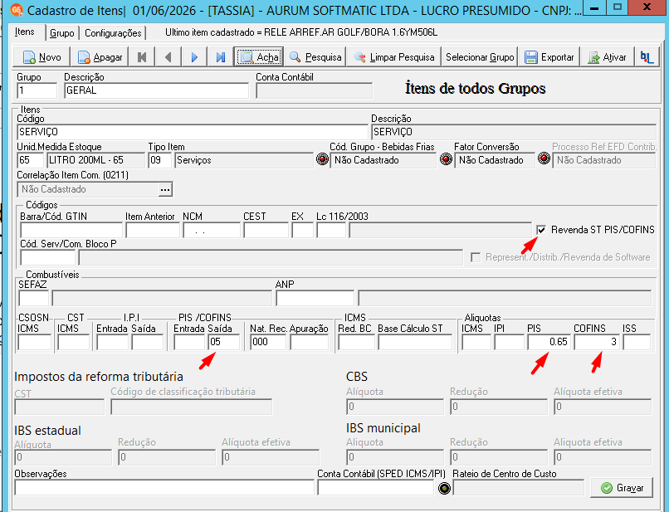Switch to the Grupo tab

click(62, 33)
